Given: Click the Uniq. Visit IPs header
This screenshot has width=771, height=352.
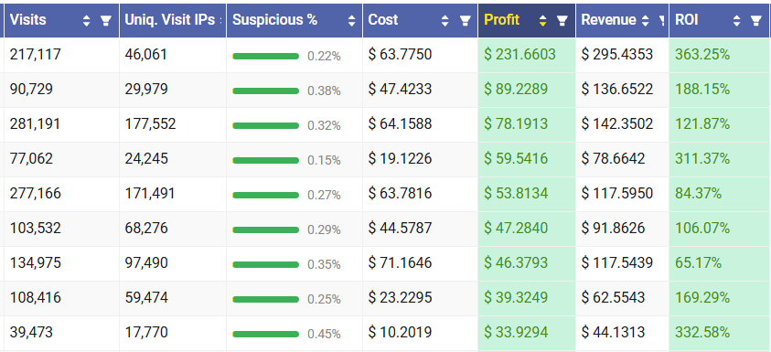Looking at the screenshot, I should tap(170, 20).
